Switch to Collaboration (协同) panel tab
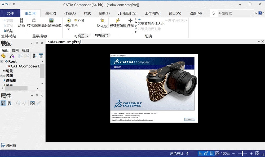 15,50
